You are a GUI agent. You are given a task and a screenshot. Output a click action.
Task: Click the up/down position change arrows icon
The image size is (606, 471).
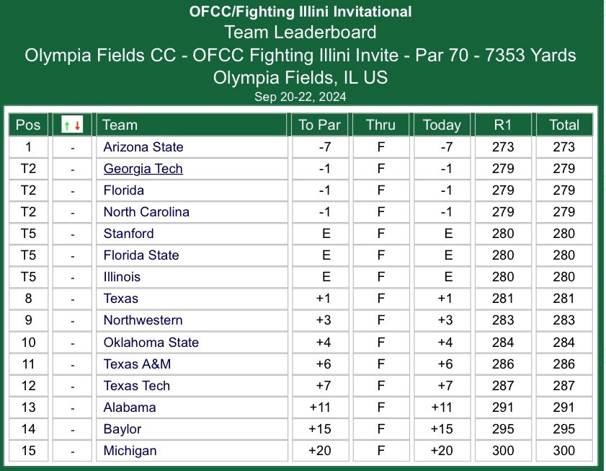click(72, 125)
